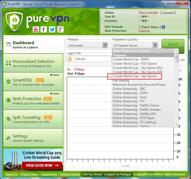The width and height of the screenshot is (191, 179).
Task: Click the NAT Firewall help question icon
Action: (163, 27)
